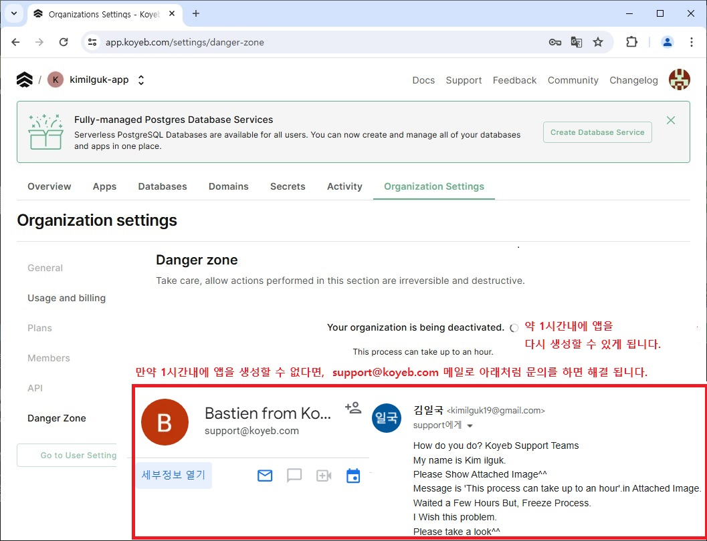The height and width of the screenshot is (541, 707).
Task: Open the Community link
Action: [x=573, y=80]
